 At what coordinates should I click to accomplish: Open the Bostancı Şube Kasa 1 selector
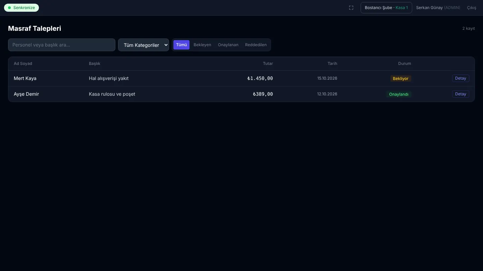[386, 8]
